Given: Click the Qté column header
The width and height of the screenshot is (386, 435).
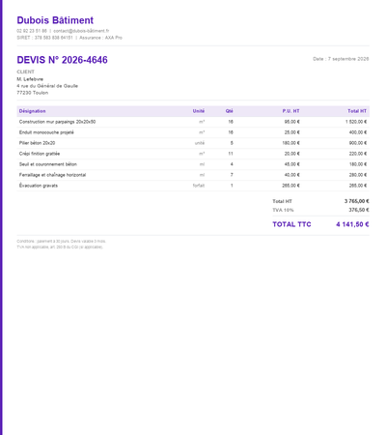Looking at the screenshot, I should [x=229, y=111].
